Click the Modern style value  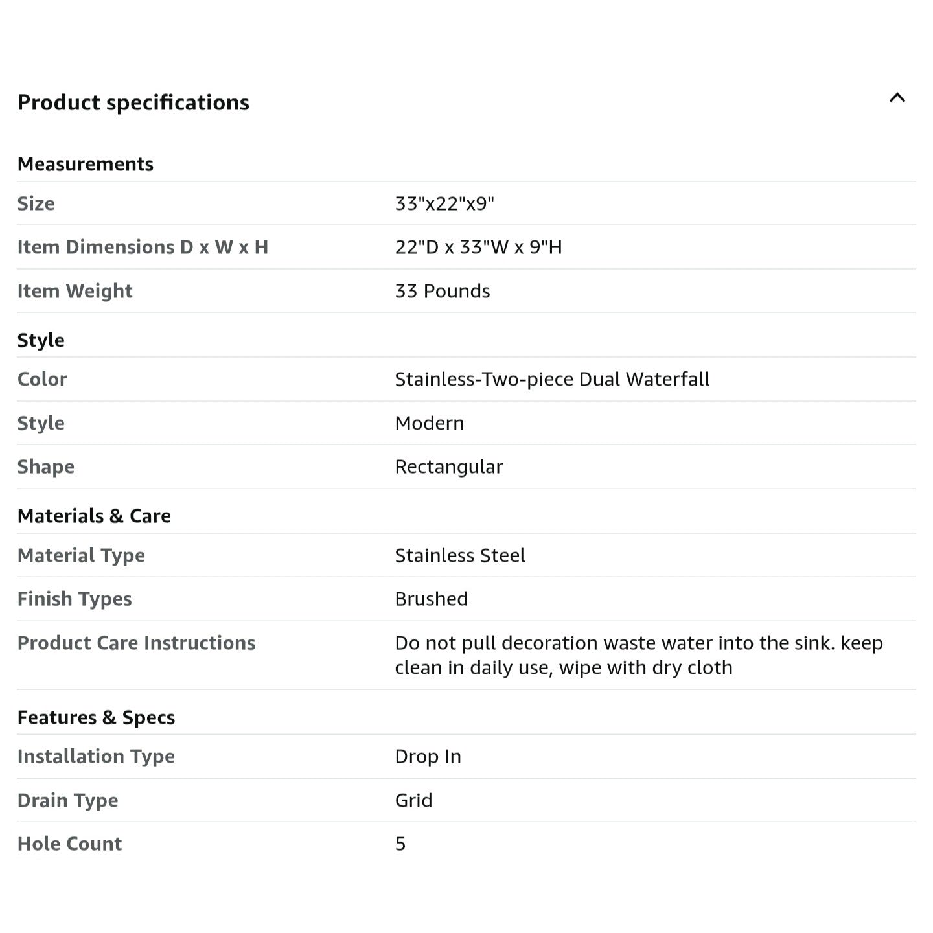click(x=430, y=423)
